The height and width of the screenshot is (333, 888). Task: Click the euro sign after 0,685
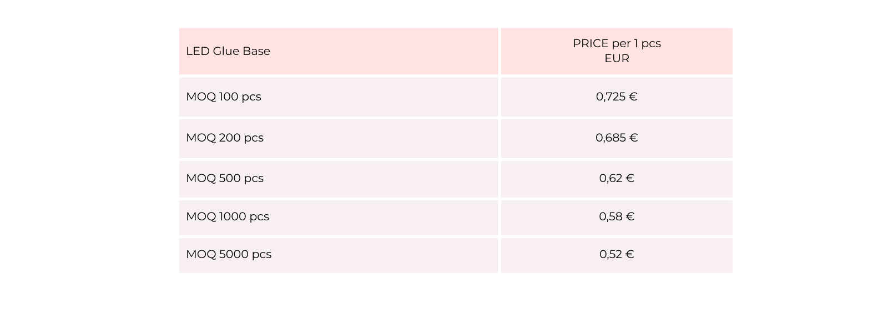pyautogui.click(x=634, y=138)
